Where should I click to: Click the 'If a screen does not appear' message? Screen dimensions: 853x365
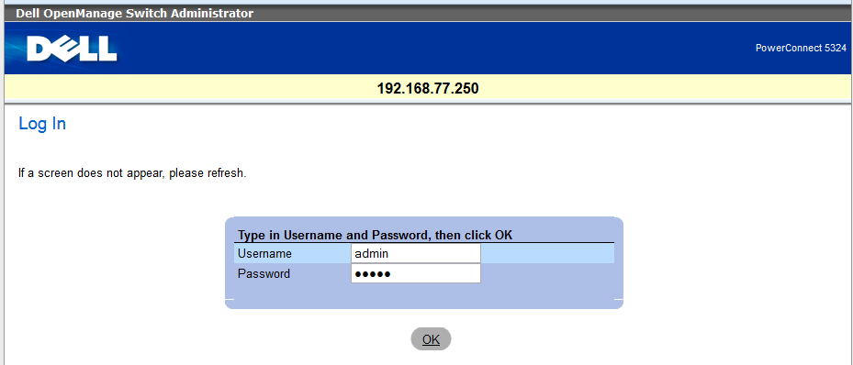pyautogui.click(x=133, y=174)
